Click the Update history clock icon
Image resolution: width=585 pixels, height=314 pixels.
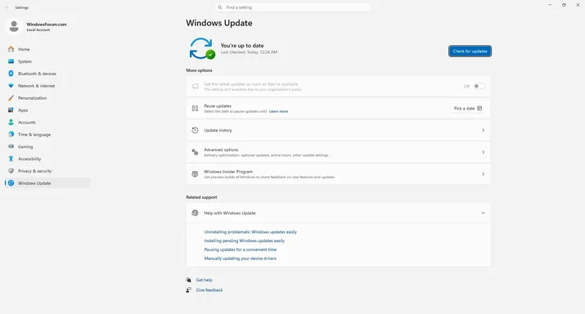[195, 130]
